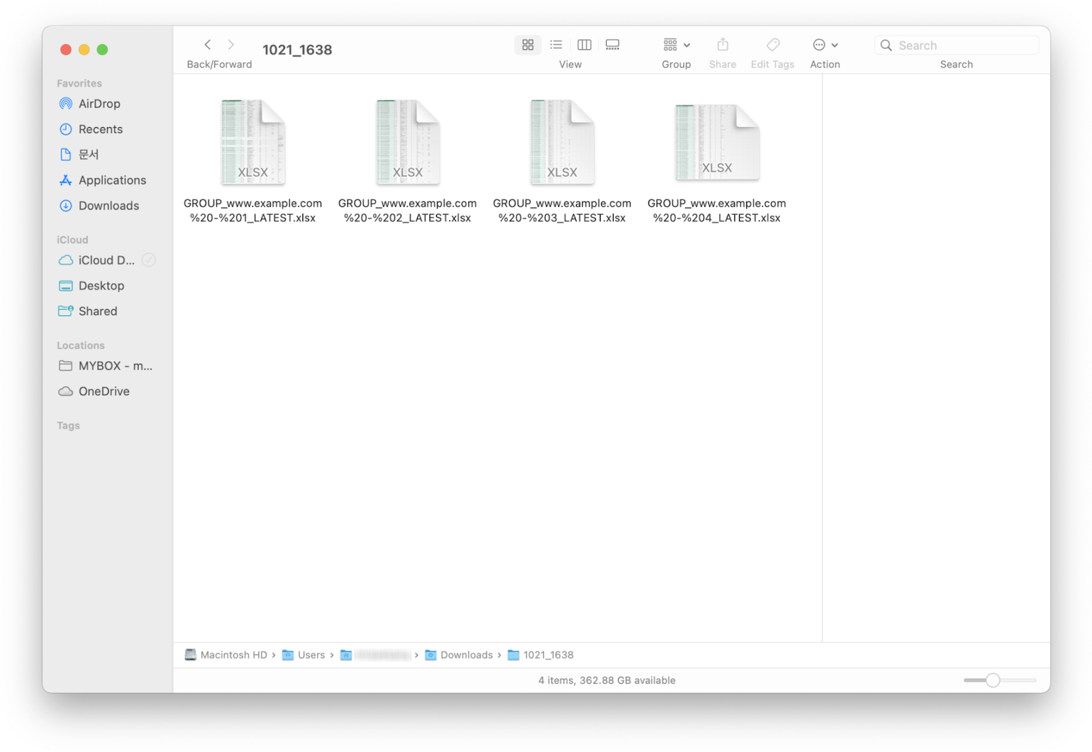This screenshot has width=1092, height=752.
Task: Open the sidebar Downloads folder
Action: (109, 205)
